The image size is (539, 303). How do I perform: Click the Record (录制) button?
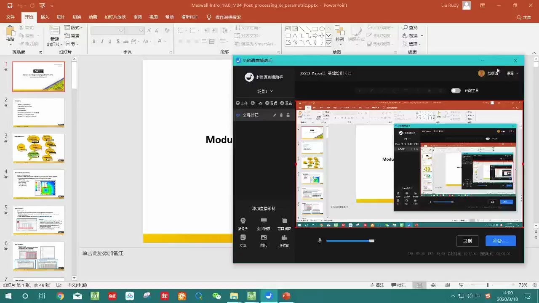467,241
